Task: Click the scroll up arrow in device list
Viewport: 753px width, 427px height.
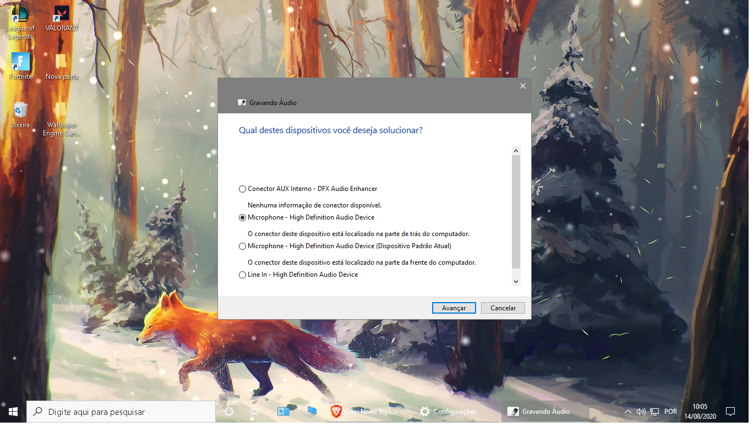Action: click(516, 151)
